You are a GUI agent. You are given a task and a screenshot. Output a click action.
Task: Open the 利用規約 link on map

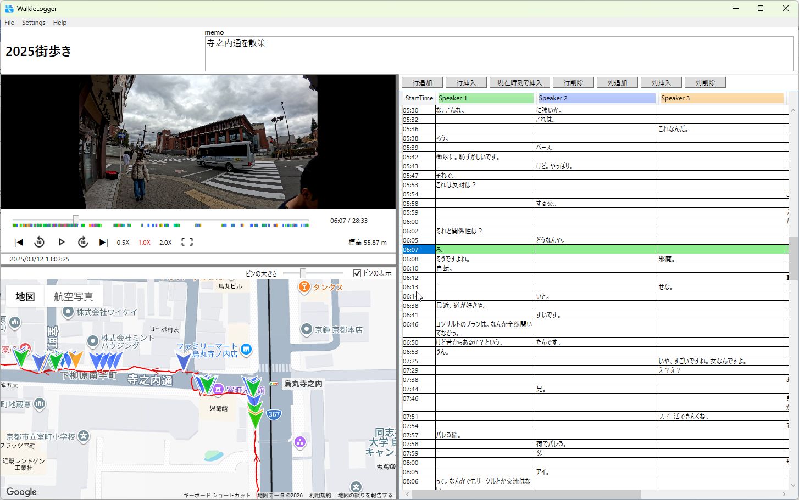coord(320,495)
